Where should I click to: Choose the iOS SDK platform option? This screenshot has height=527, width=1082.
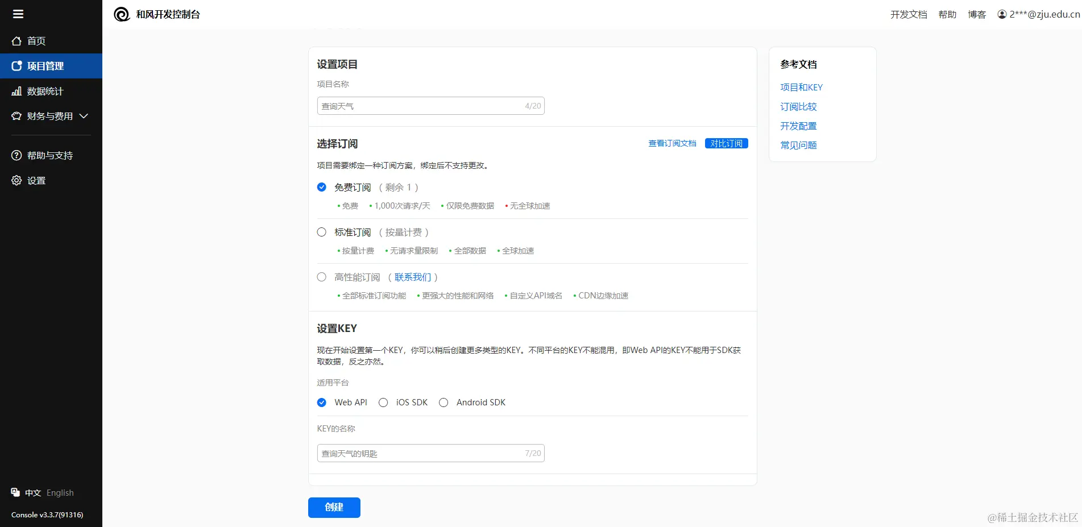point(383,402)
